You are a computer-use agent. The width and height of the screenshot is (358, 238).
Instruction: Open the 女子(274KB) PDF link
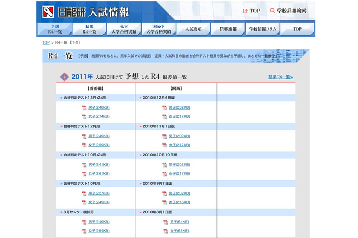pos(99,116)
